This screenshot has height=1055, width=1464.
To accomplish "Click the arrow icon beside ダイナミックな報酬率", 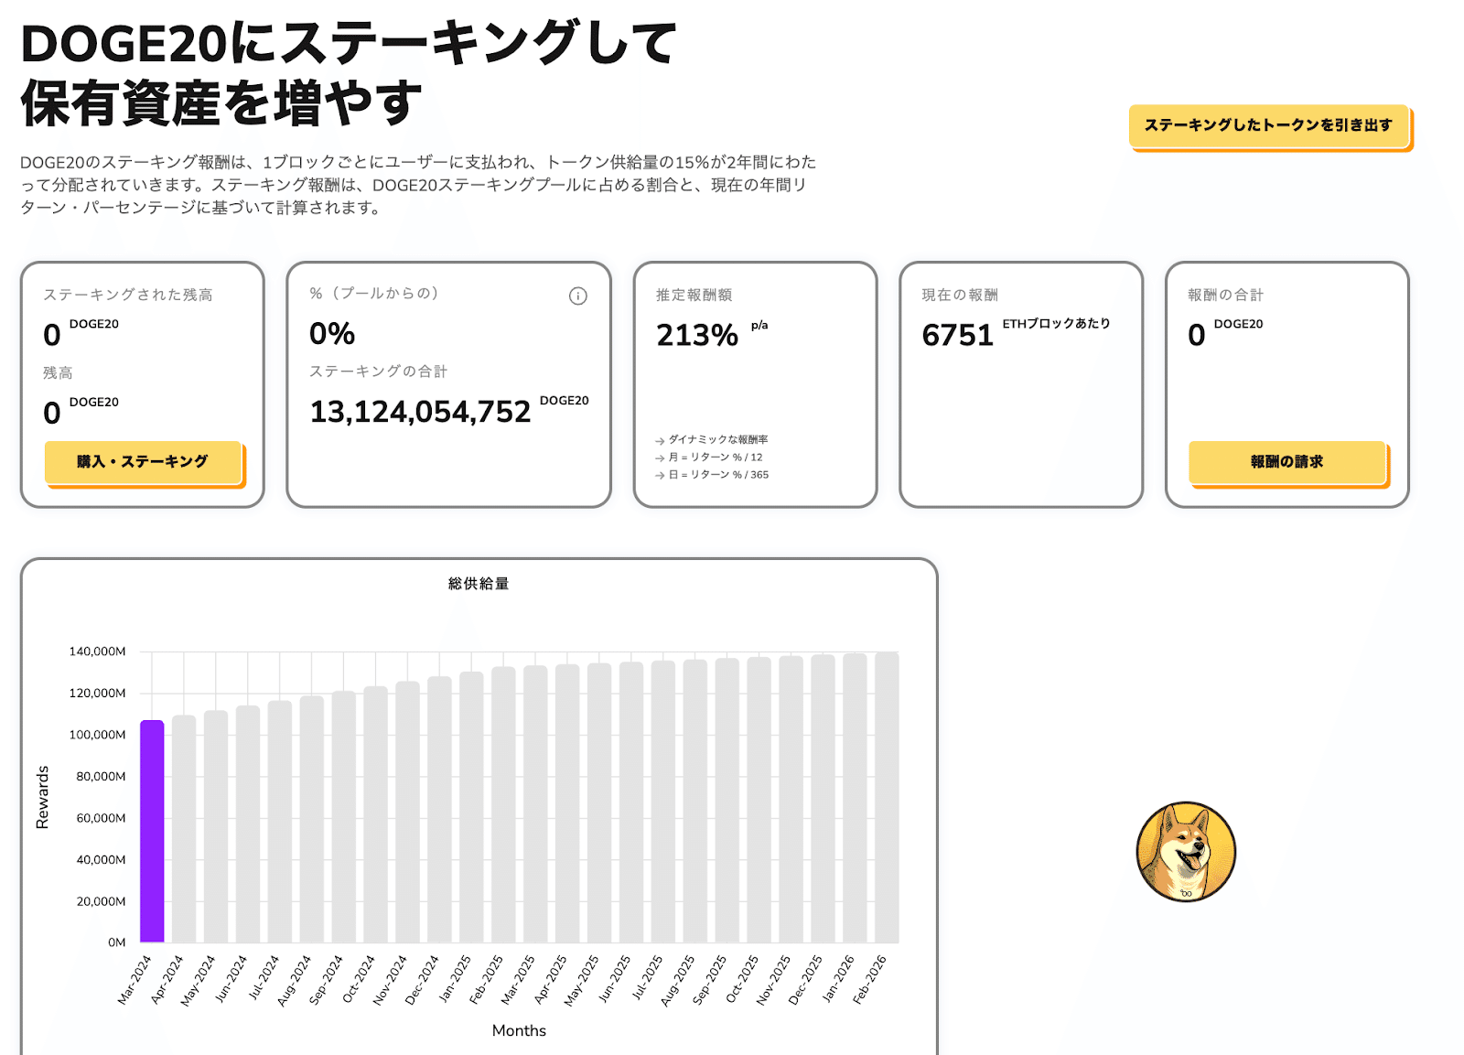I will point(660,441).
